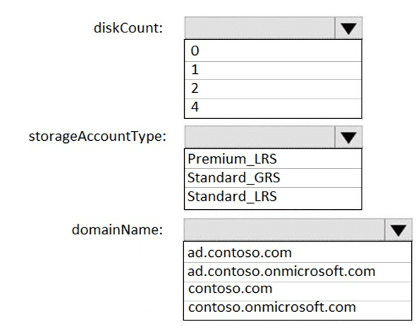Viewport: 416px width, 326px height.
Task: Select Premium_LRS storage account type
Action: coord(273,159)
